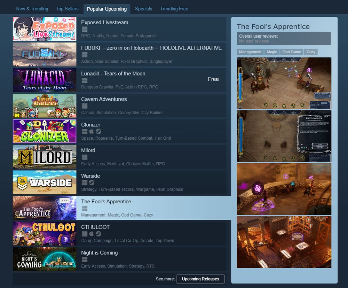Click the title text "Warside"
The height and width of the screenshot is (288, 348).
click(90, 176)
